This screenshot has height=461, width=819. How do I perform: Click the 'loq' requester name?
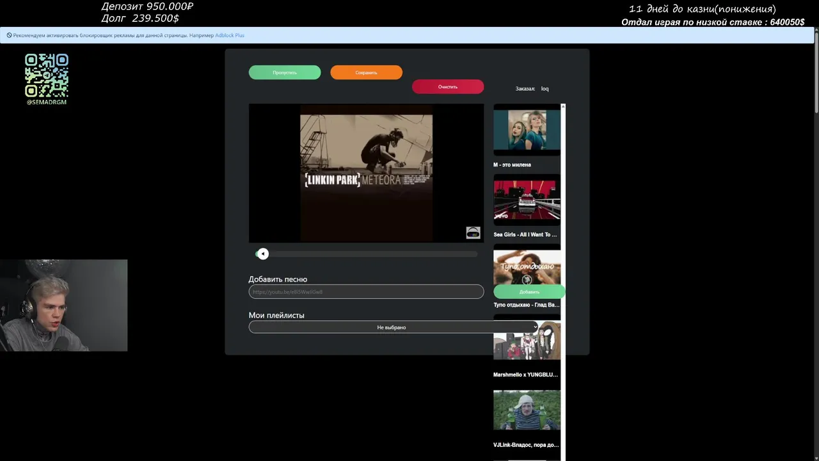(545, 89)
